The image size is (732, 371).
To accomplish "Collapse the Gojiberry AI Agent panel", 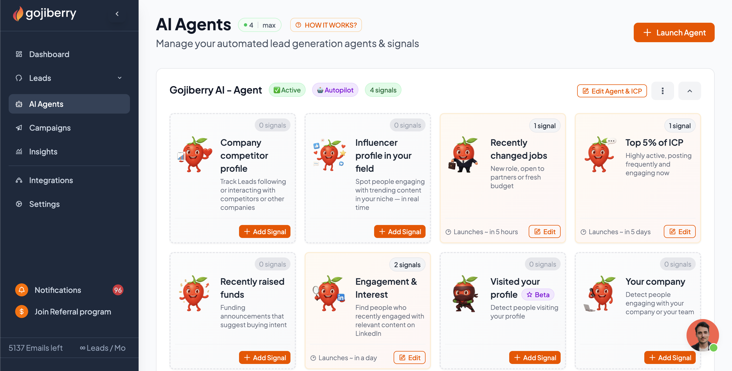I will [x=689, y=91].
